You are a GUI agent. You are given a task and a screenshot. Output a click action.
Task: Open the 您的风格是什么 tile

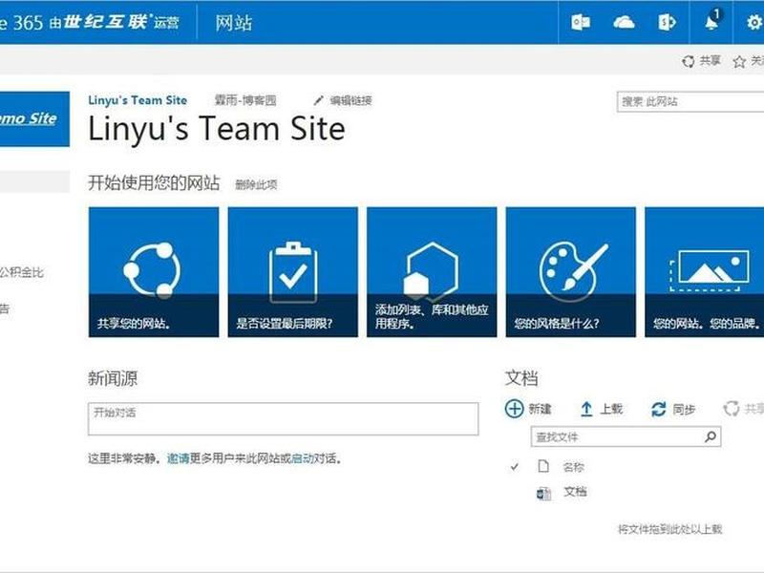click(570, 272)
